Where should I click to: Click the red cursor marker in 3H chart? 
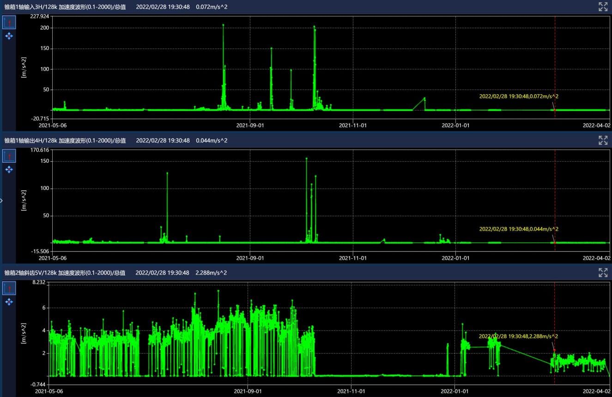(x=554, y=110)
